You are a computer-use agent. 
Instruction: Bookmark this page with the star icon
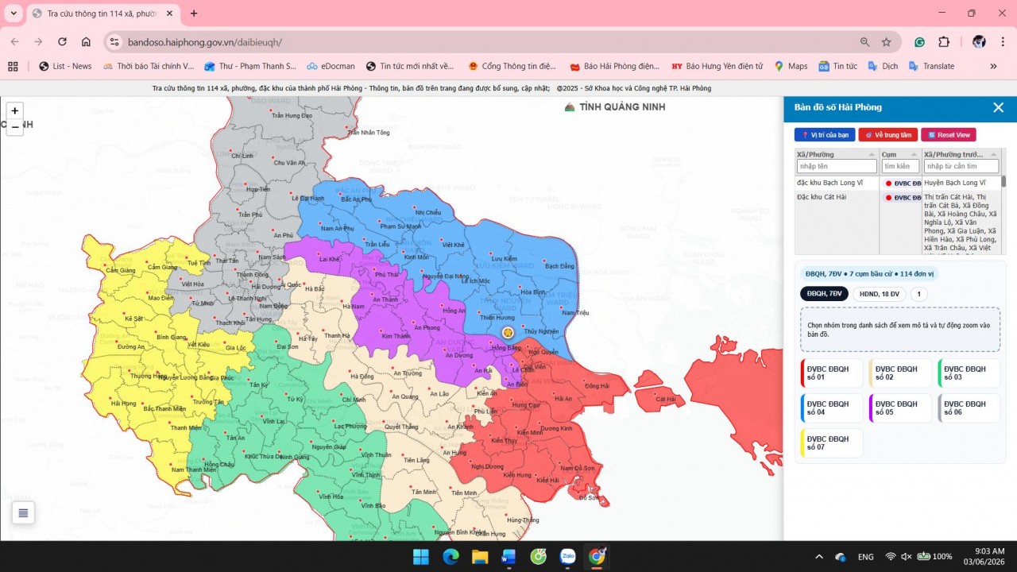[886, 42]
